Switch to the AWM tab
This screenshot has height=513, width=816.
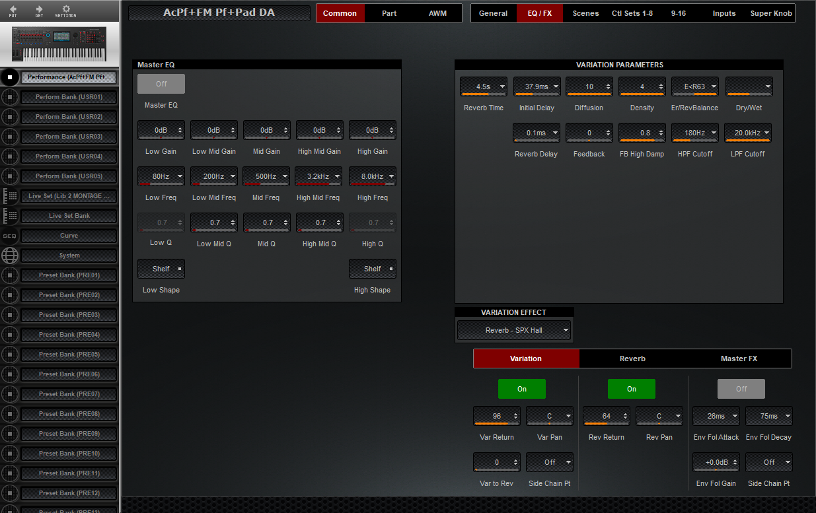(437, 13)
